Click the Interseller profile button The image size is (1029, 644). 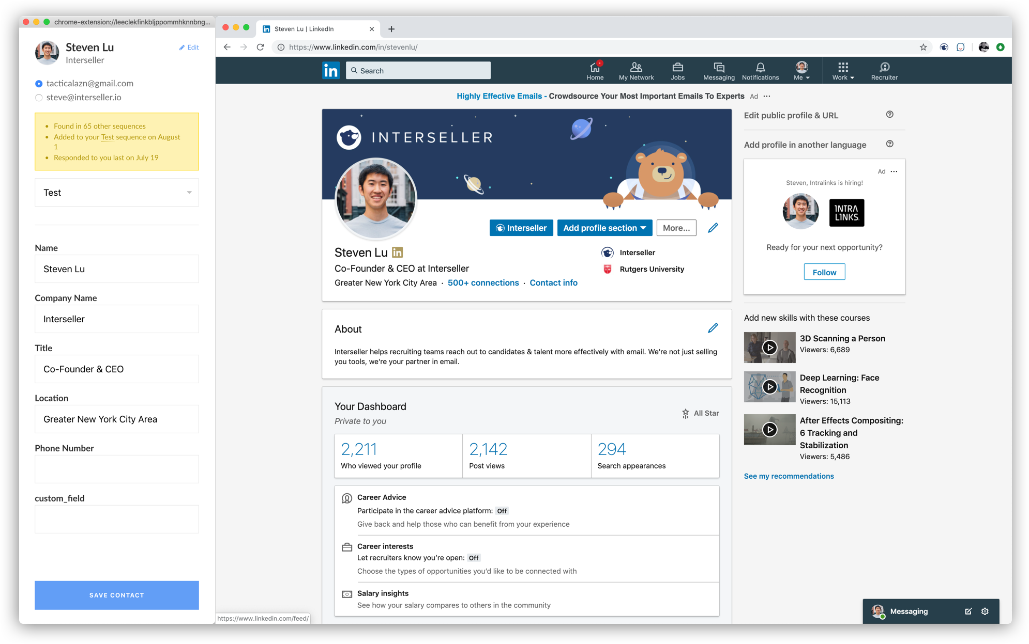tap(521, 228)
